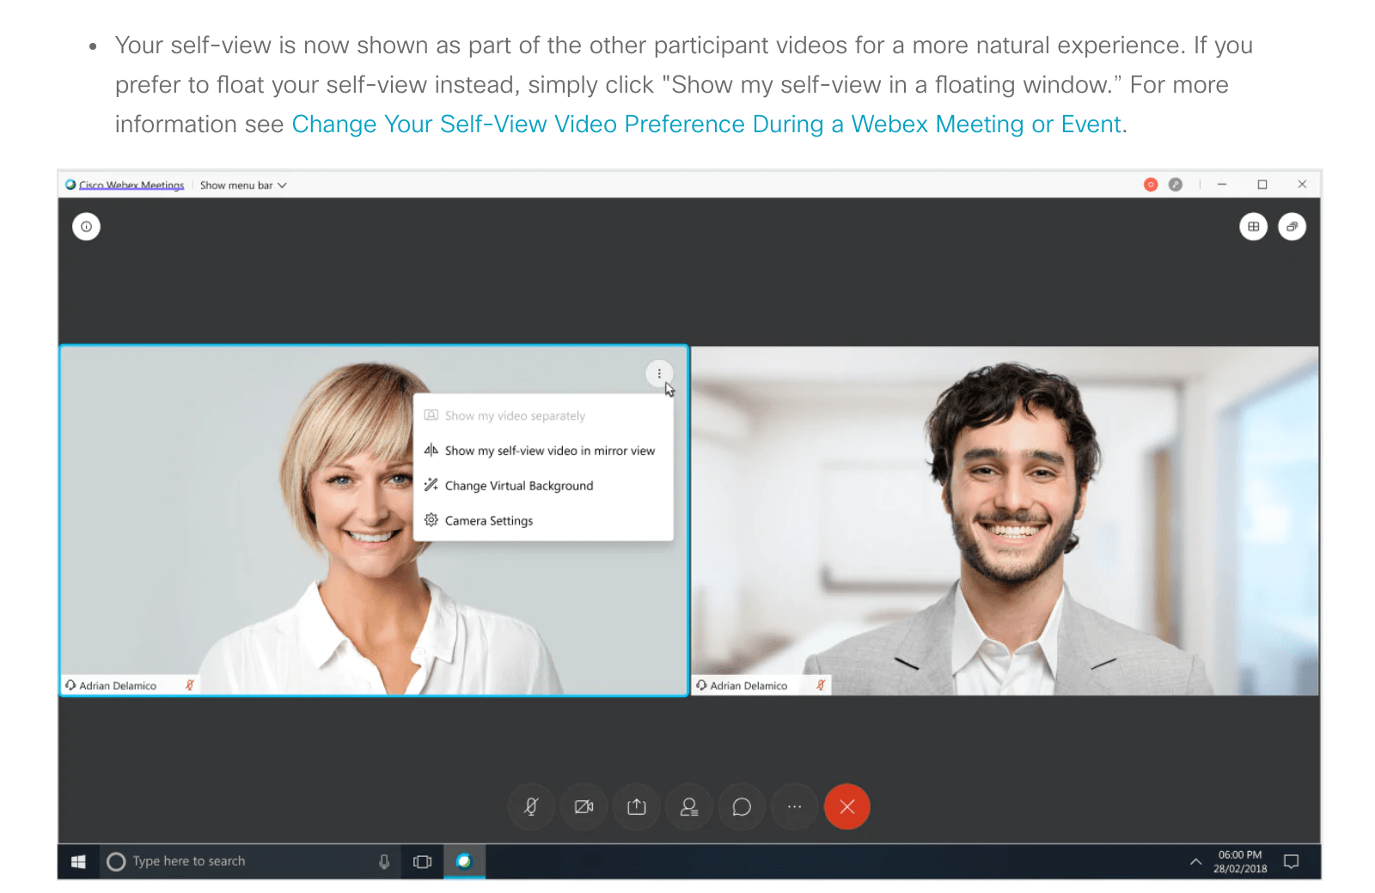Mute or unmute the microphone
Screen dimensions: 1375x893
(530, 807)
